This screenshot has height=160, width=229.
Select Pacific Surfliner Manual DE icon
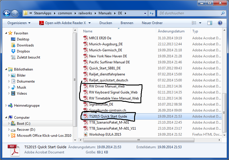(x=86, y=62)
